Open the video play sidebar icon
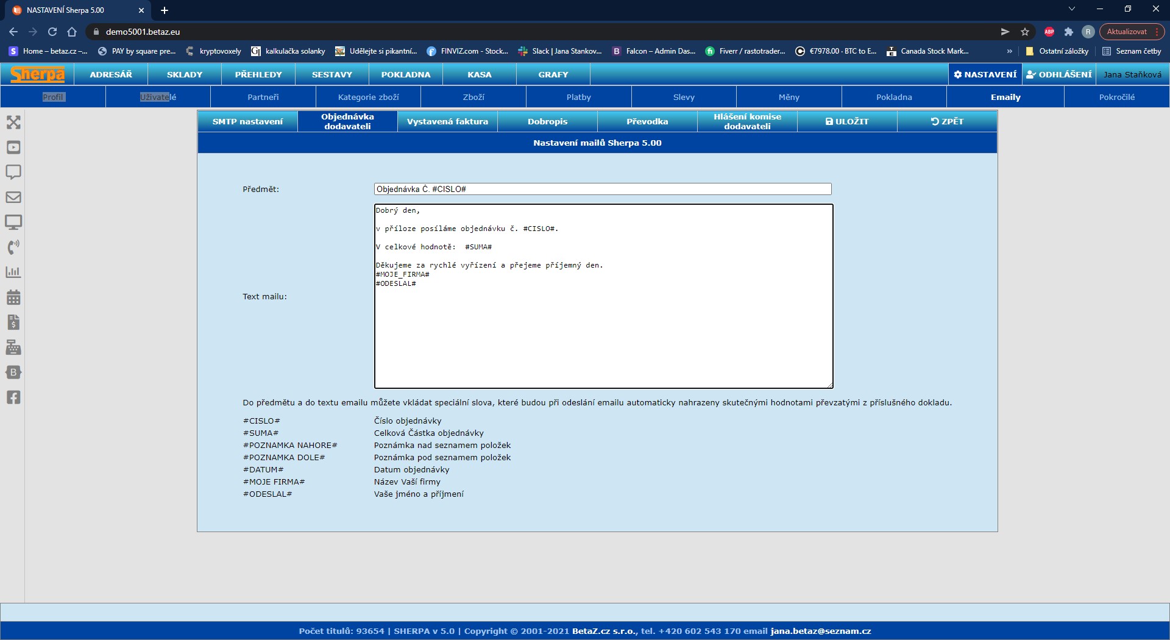The image size is (1170, 640). tap(13, 148)
